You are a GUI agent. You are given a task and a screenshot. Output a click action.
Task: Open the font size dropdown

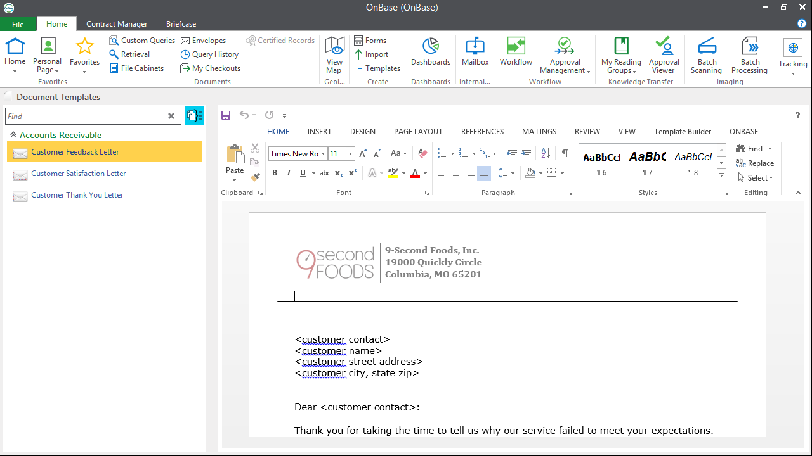[351, 153]
